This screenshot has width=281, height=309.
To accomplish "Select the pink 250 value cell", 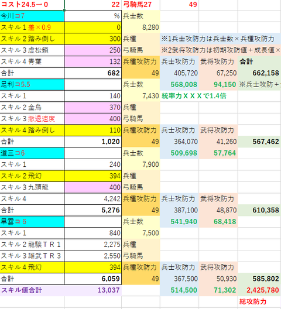I will coord(93,50).
